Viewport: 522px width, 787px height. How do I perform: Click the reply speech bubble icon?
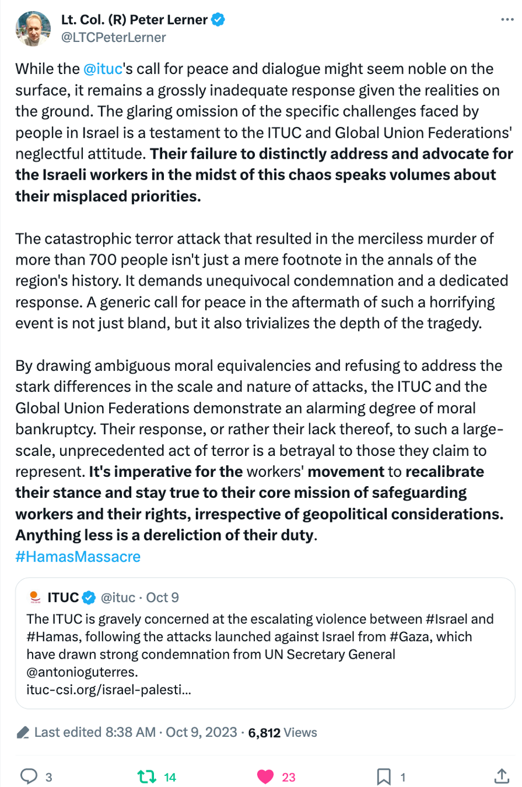coord(29,776)
